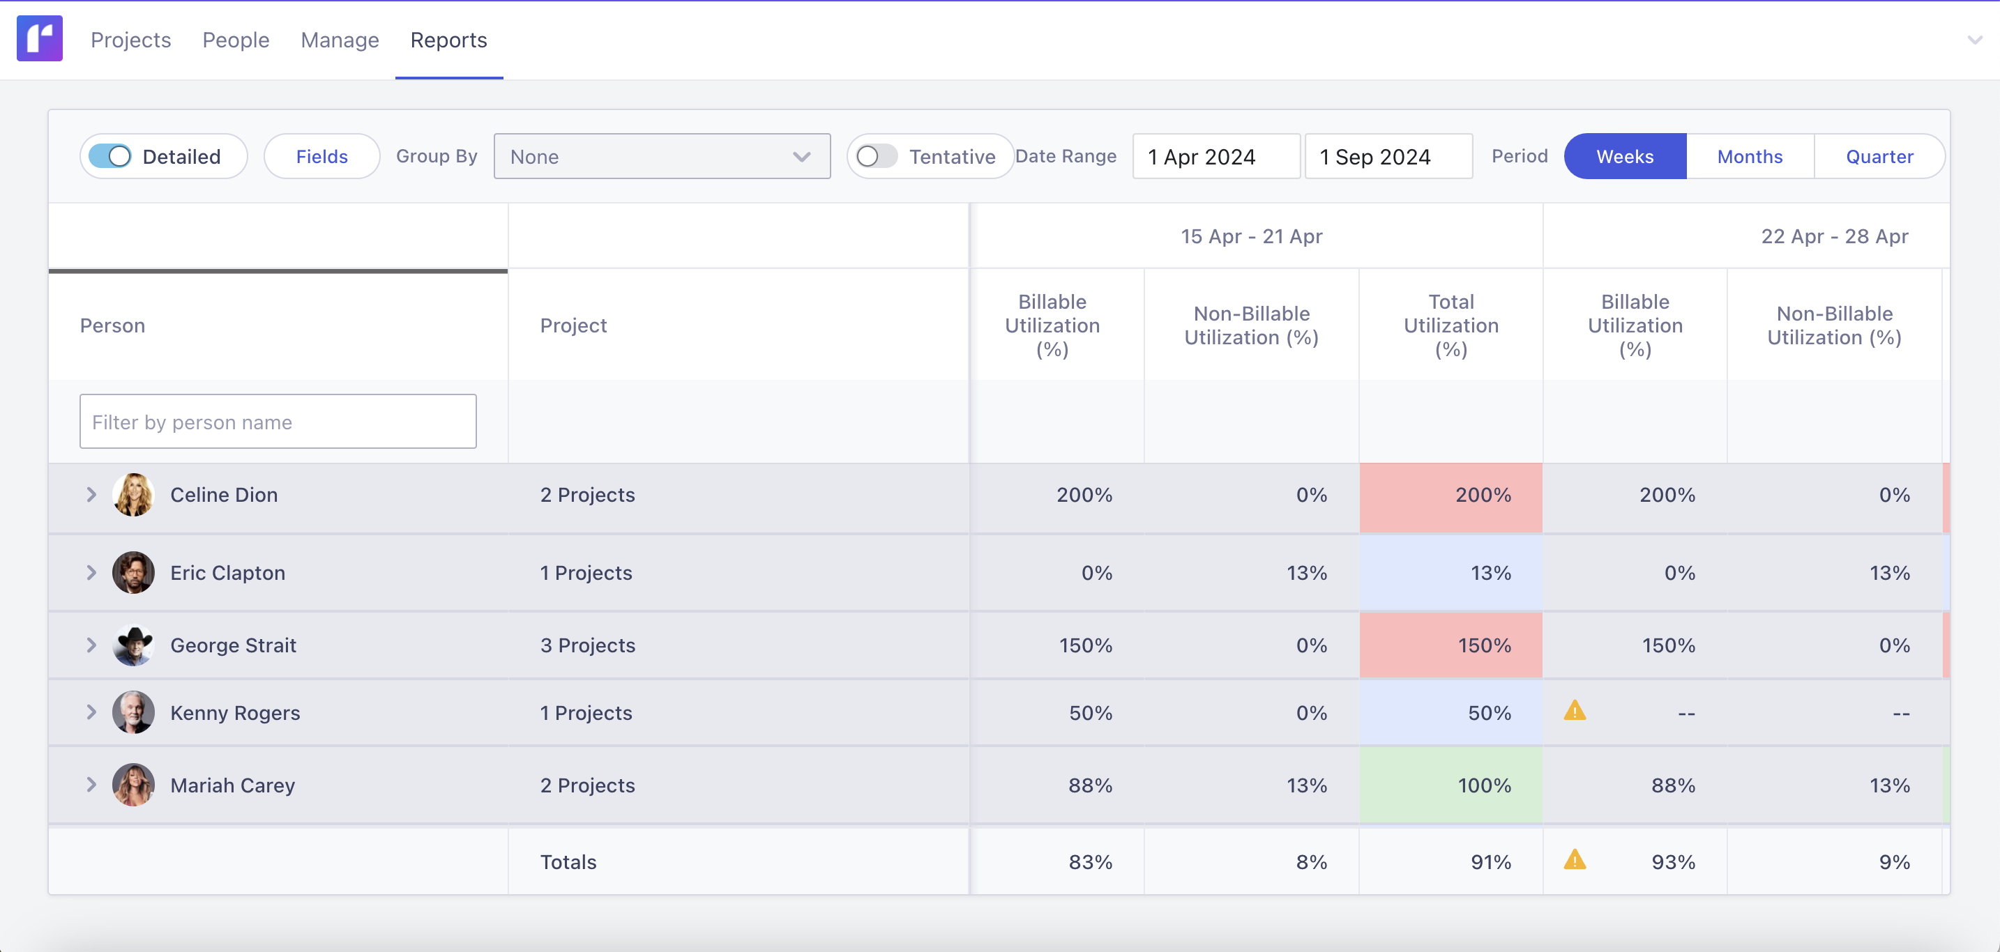Go to the Projects tab
This screenshot has width=2000, height=952.
tap(130, 40)
